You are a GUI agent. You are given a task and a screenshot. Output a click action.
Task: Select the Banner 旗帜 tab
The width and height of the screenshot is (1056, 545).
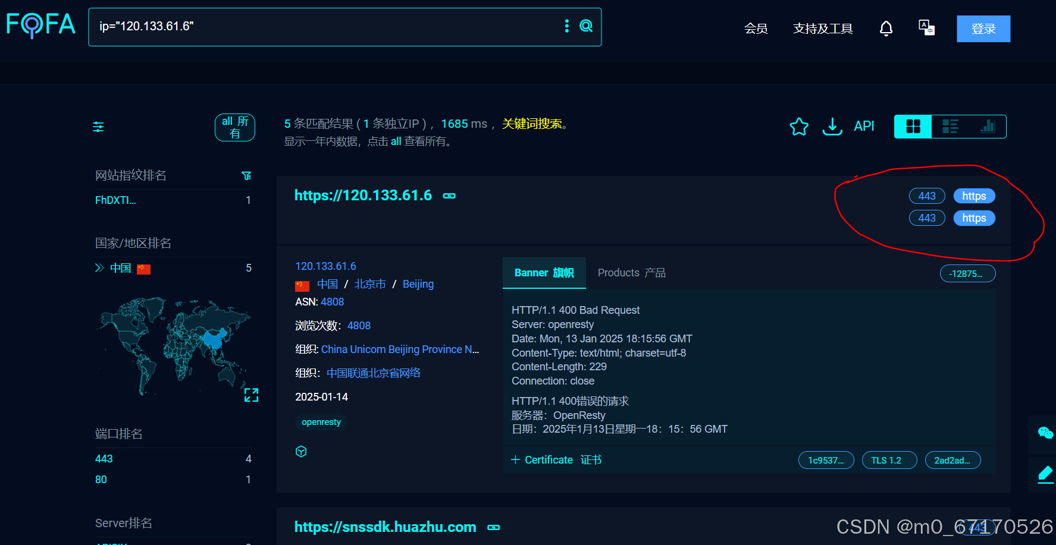[544, 273]
